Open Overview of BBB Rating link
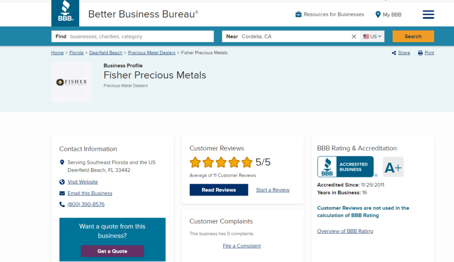Image resolution: width=454 pixels, height=262 pixels. tap(345, 231)
